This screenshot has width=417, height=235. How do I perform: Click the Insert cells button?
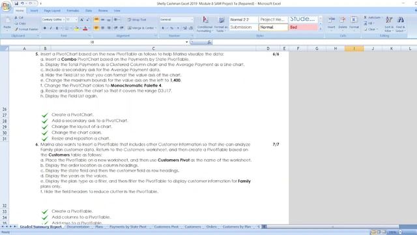(332, 23)
